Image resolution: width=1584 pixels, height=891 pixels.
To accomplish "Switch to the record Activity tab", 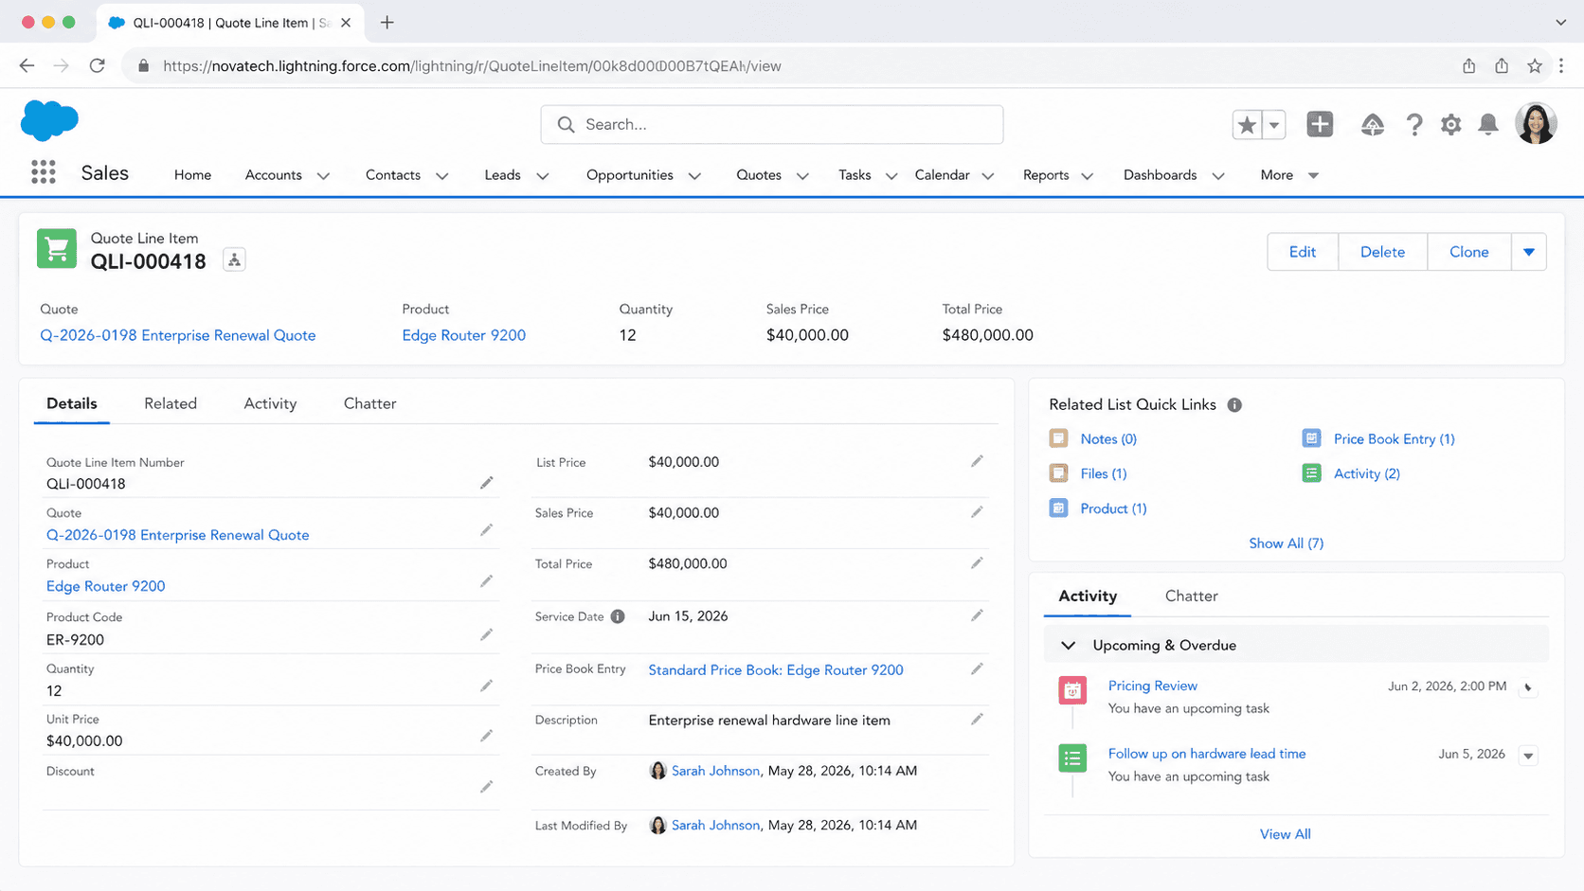I will pos(270,403).
